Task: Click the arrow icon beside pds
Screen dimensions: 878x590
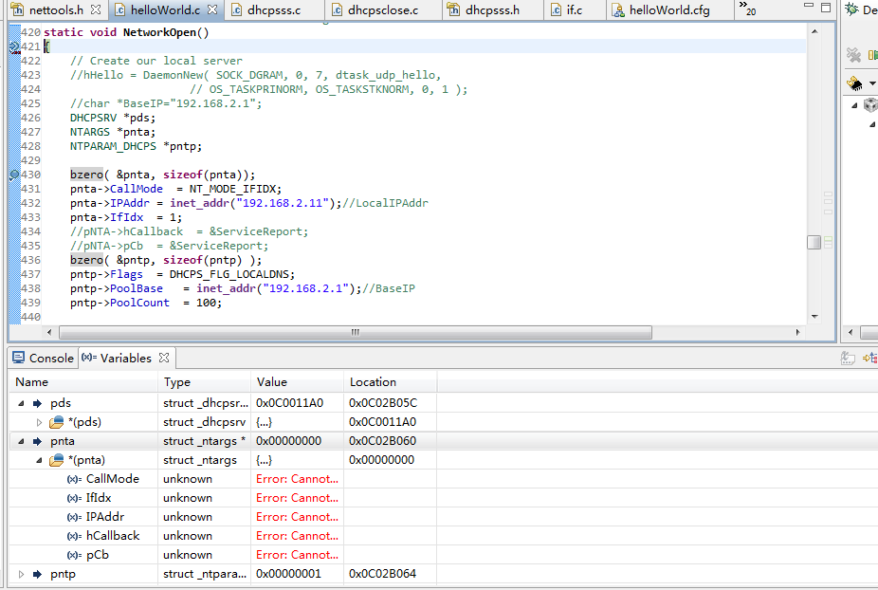Action: pos(38,403)
